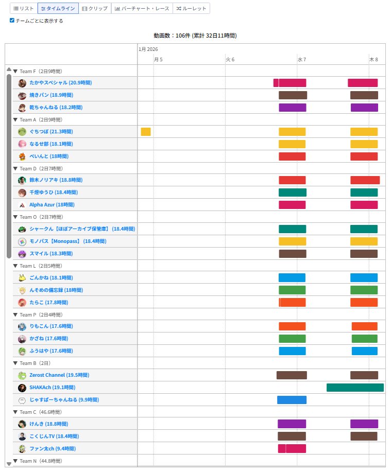
Task: Click ファン太ch avatar icon
Action: 22,449
